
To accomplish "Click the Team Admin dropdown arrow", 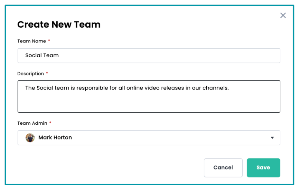I will point(272,138).
